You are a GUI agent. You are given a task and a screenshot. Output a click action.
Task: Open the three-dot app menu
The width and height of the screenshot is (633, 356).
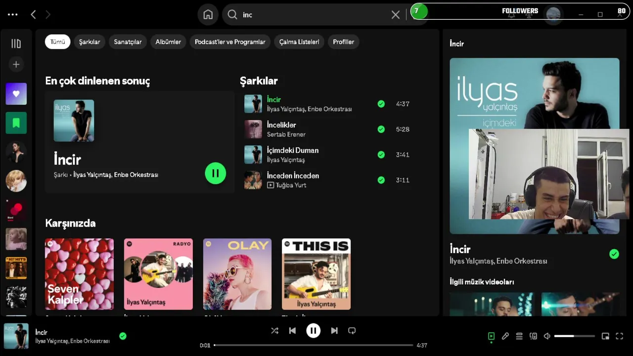13,15
